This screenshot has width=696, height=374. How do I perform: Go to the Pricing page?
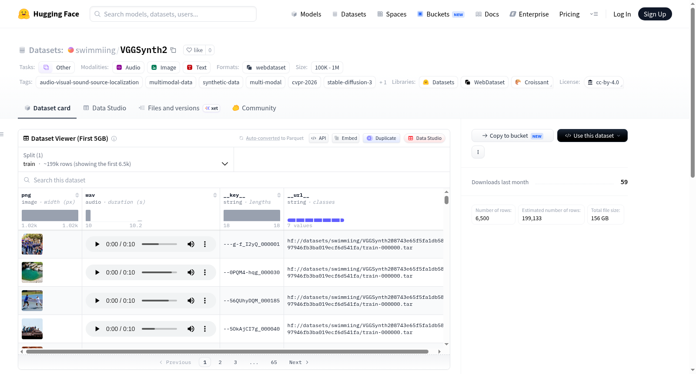[x=569, y=14]
